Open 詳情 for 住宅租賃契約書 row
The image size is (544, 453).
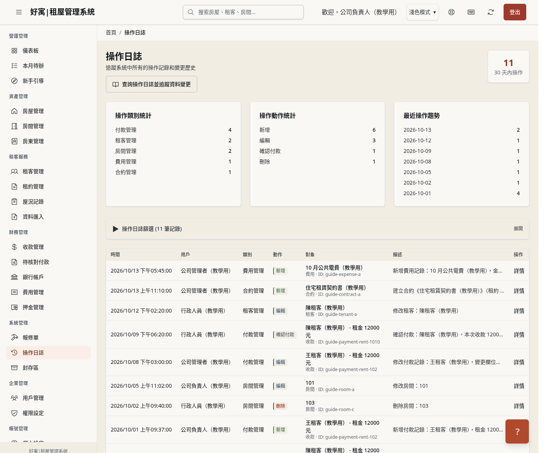pyautogui.click(x=519, y=291)
